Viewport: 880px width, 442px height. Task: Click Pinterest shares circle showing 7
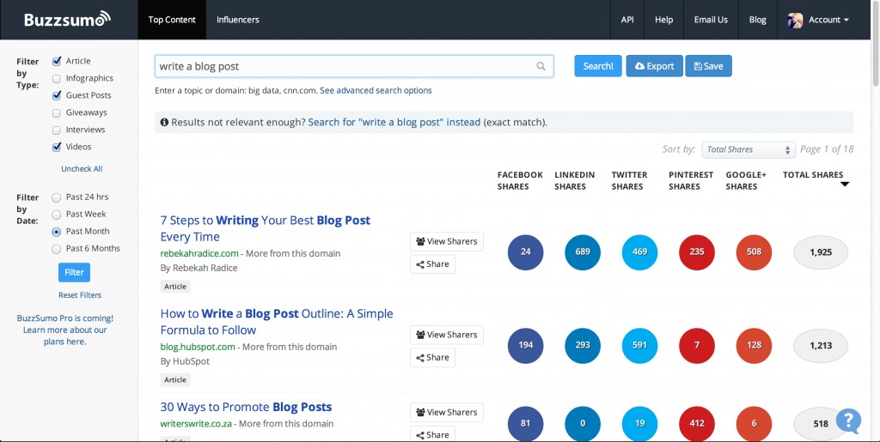tap(697, 345)
